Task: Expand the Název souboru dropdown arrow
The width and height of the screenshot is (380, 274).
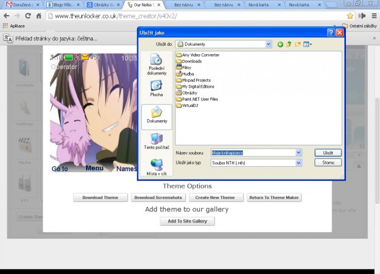Action: [x=298, y=153]
